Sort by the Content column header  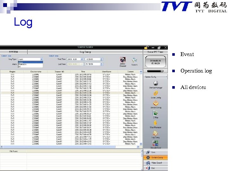tap(129, 72)
